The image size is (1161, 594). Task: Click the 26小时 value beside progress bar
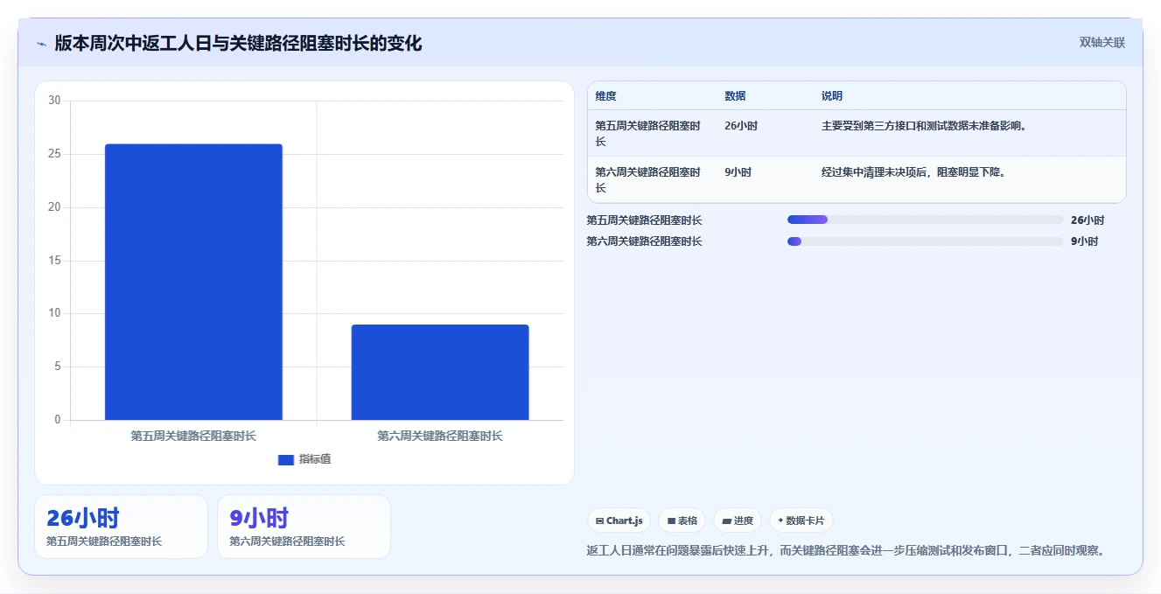click(x=1088, y=220)
